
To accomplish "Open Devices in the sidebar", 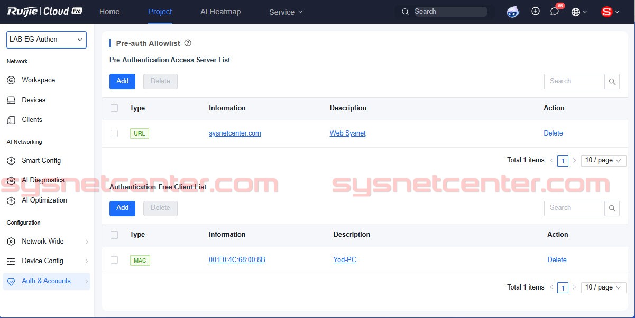I will [33, 100].
